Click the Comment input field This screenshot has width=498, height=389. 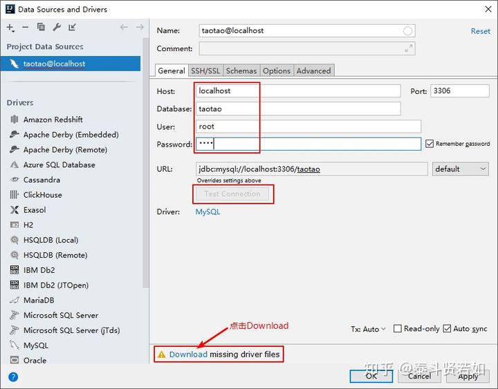coord(307,48)
